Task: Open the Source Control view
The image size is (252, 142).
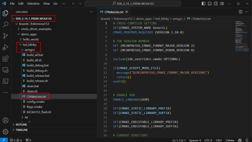Action: point(5,36)
